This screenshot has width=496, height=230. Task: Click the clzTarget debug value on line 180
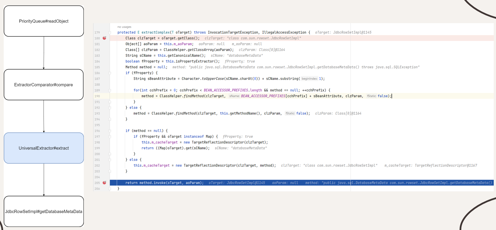coord(253,38)
